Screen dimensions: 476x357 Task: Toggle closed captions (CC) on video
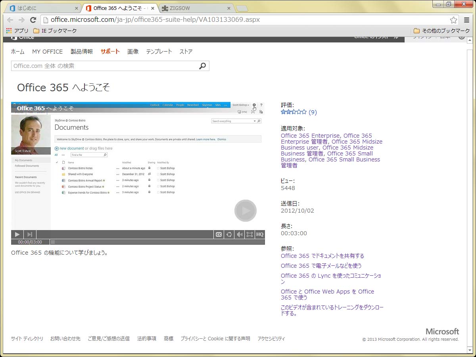(219, 234)
